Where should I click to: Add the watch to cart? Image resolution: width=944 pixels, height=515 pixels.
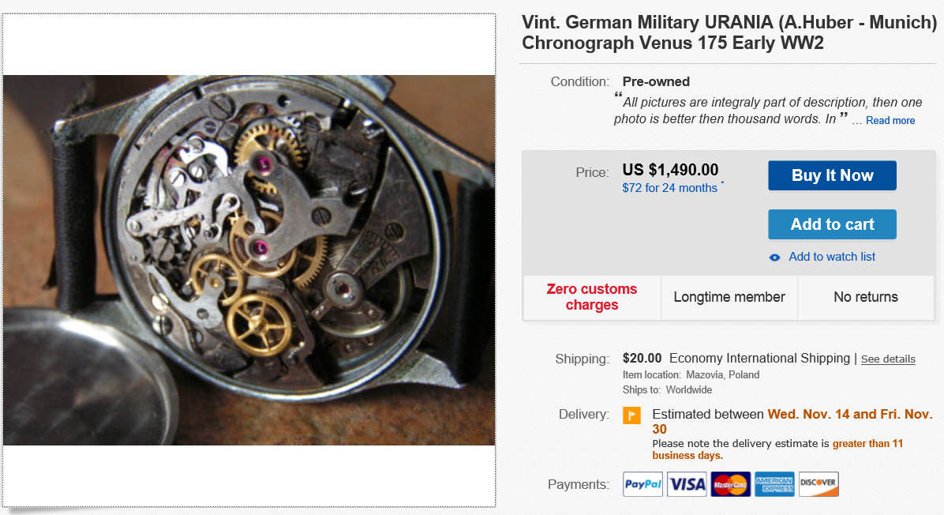point(832,224)
